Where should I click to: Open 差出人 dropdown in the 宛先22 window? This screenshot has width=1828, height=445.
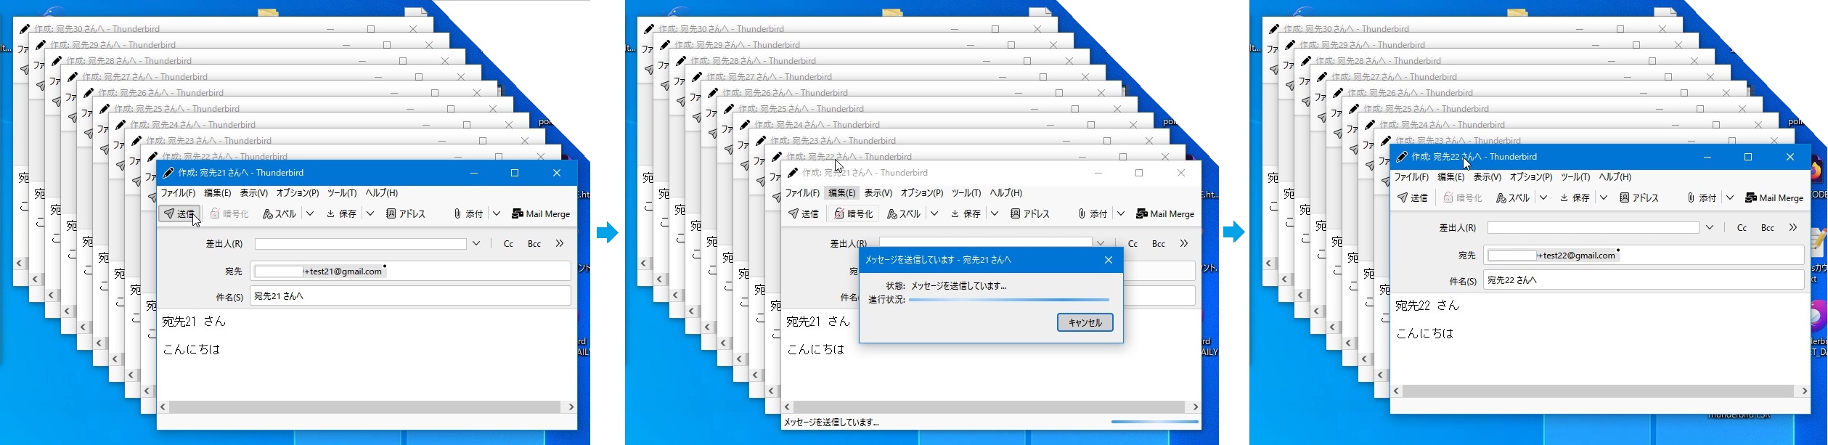(x=1710, y=228)
